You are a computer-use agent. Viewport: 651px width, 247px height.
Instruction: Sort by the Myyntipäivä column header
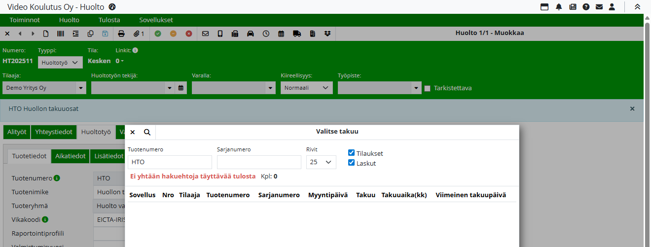(328, 195)
